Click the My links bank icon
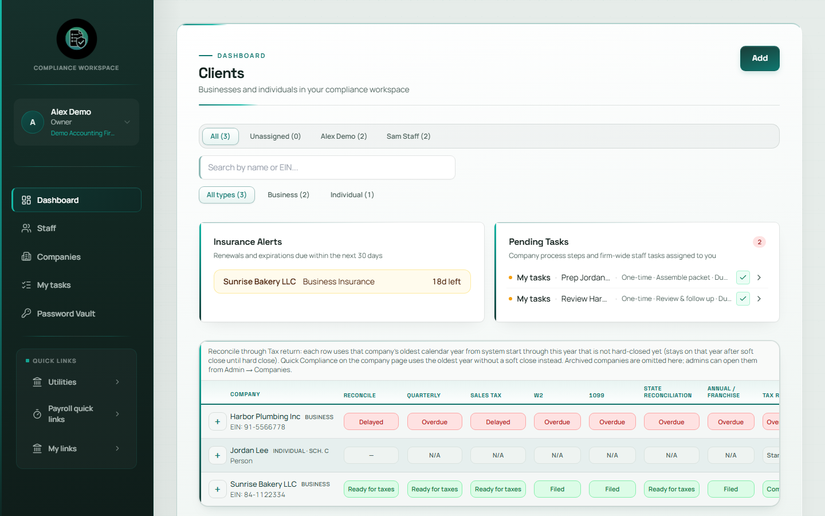The width and height of the screenshot is (825, 516). point(37,448)
